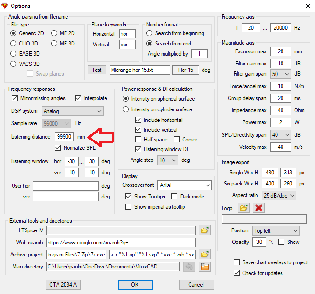The height and width of the screenshot is (294, 315).
Task: Click the VituixCAD title bar icon
Action: (5, 6)
